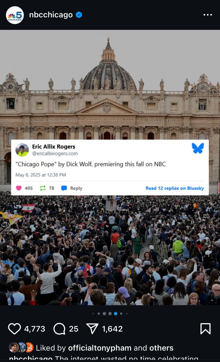
Task: Click the pink heart in the Bluesky card
Action: coord(19,188)
